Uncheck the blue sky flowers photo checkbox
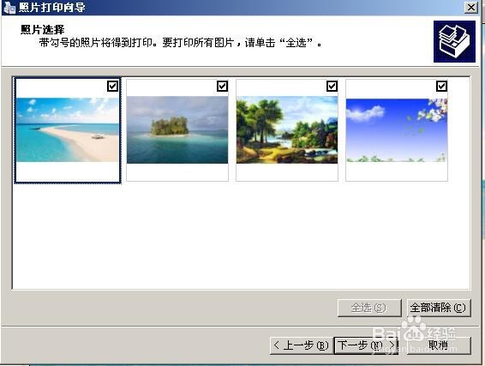Viewport: 485px width, 366px height. coord(441,86)
